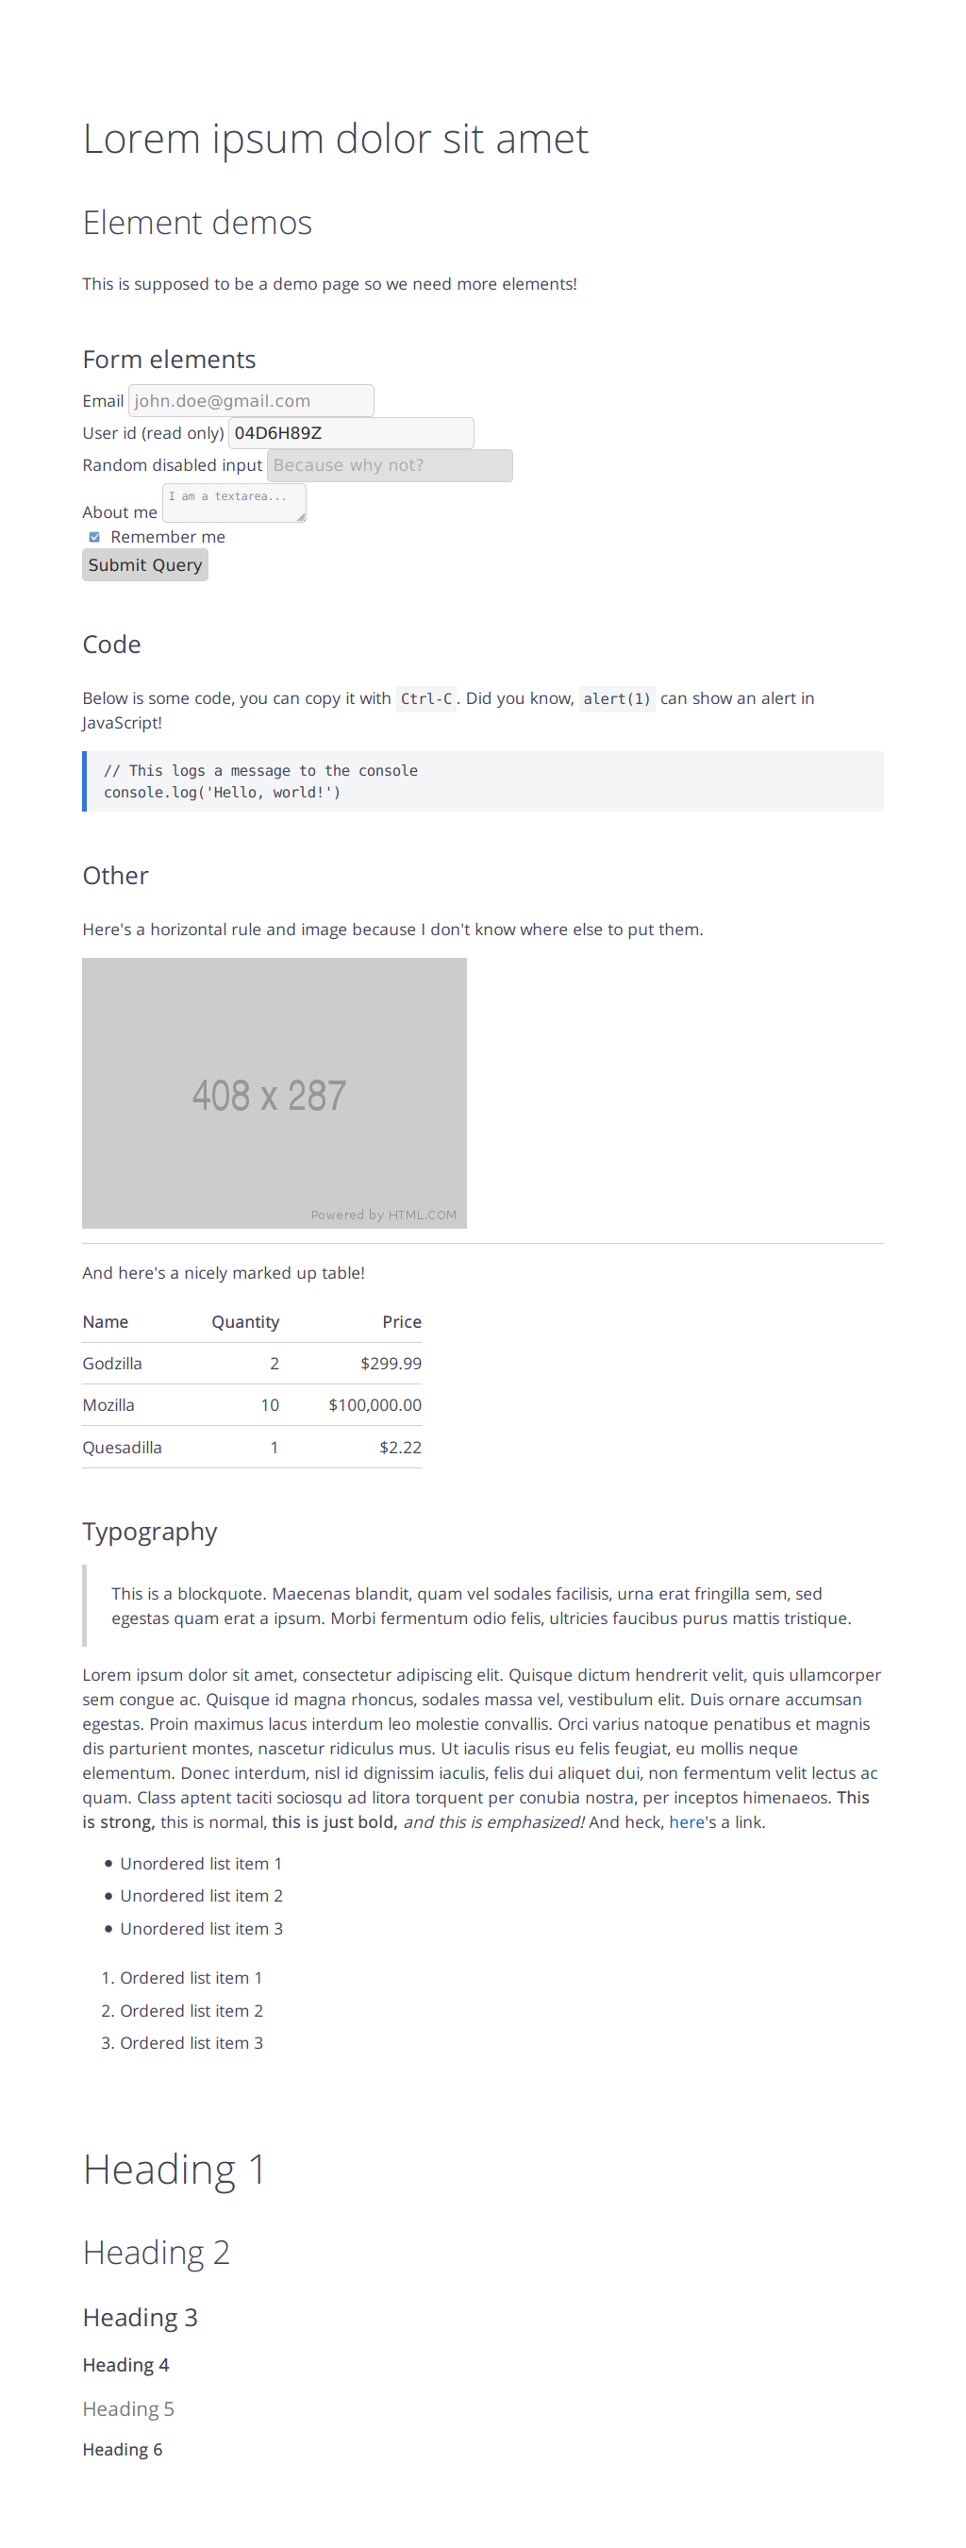Screen dimensions: 966x2548
Task: Click the textarea resize handle corner
Action: tap(301, 516)
